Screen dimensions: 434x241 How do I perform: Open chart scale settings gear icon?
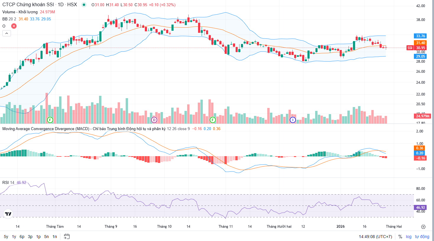pos(423,227)
